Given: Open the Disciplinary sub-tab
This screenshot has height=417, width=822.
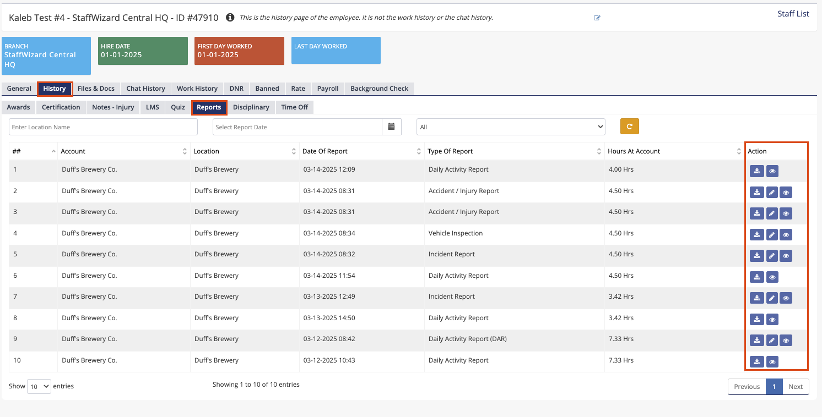Looking at the screenshot, I should 251,107.
